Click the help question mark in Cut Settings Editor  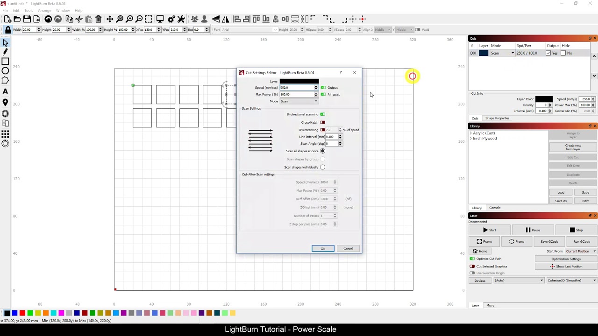pos(341,73)
